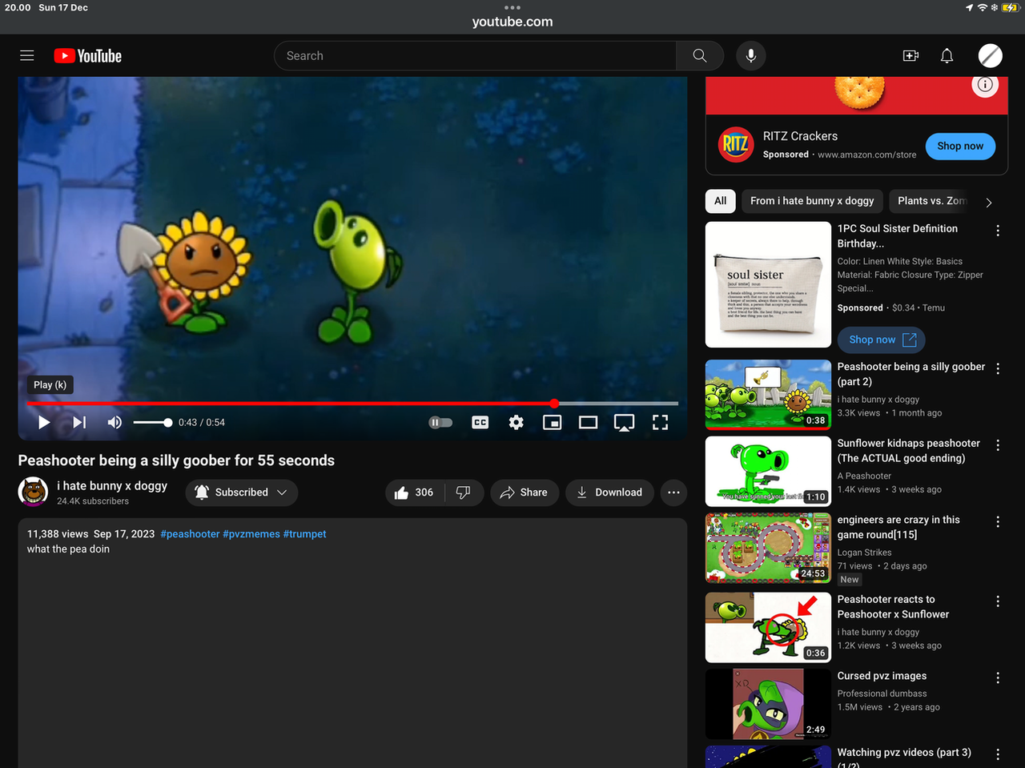1025x768 pixels.
Task: Open notifications bell
Action: pyautogui.click(x=947, y=56)
